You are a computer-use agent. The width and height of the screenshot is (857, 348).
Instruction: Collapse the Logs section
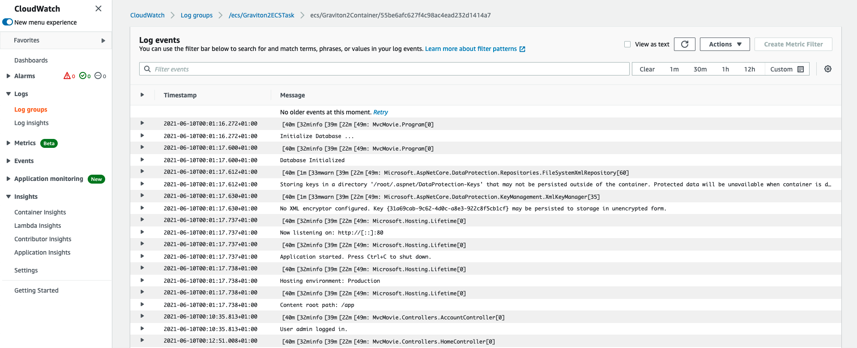pyautogui.click(x=8, y=94)
